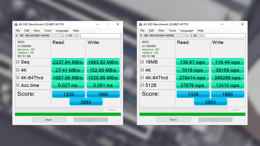This screenshot has width=260, height=146.
Task: Toggle 512B checkbox in right window
Action: click(142, 85)
